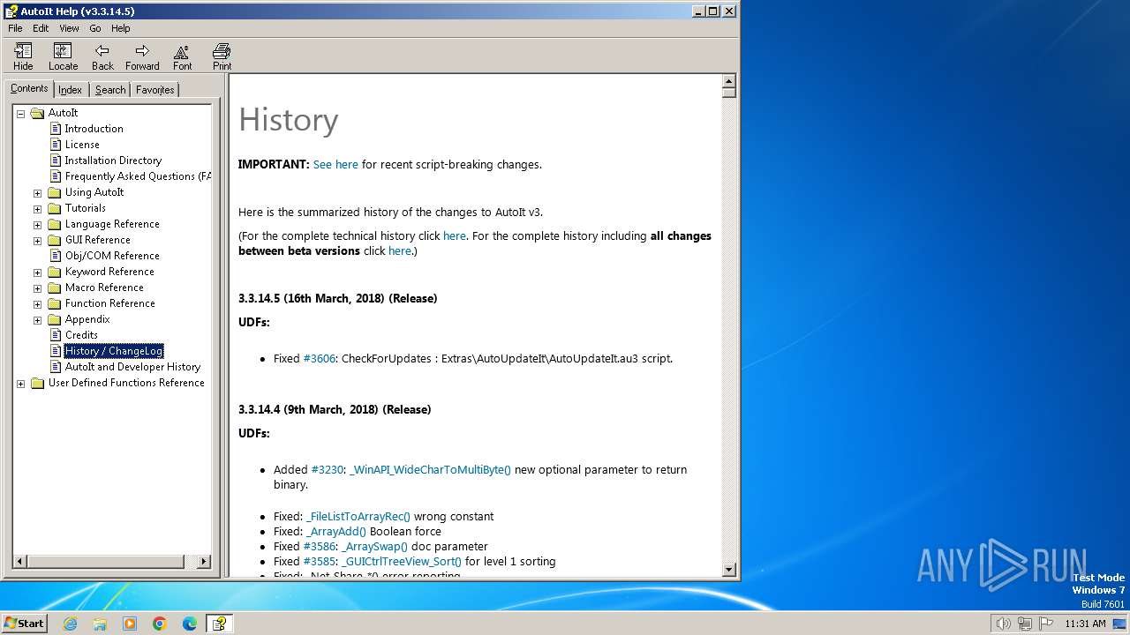The height and width of the screenshot is (635, 1130).
Task: Open Microsoft Edge from the taskbar
Action: pos(190,624)
